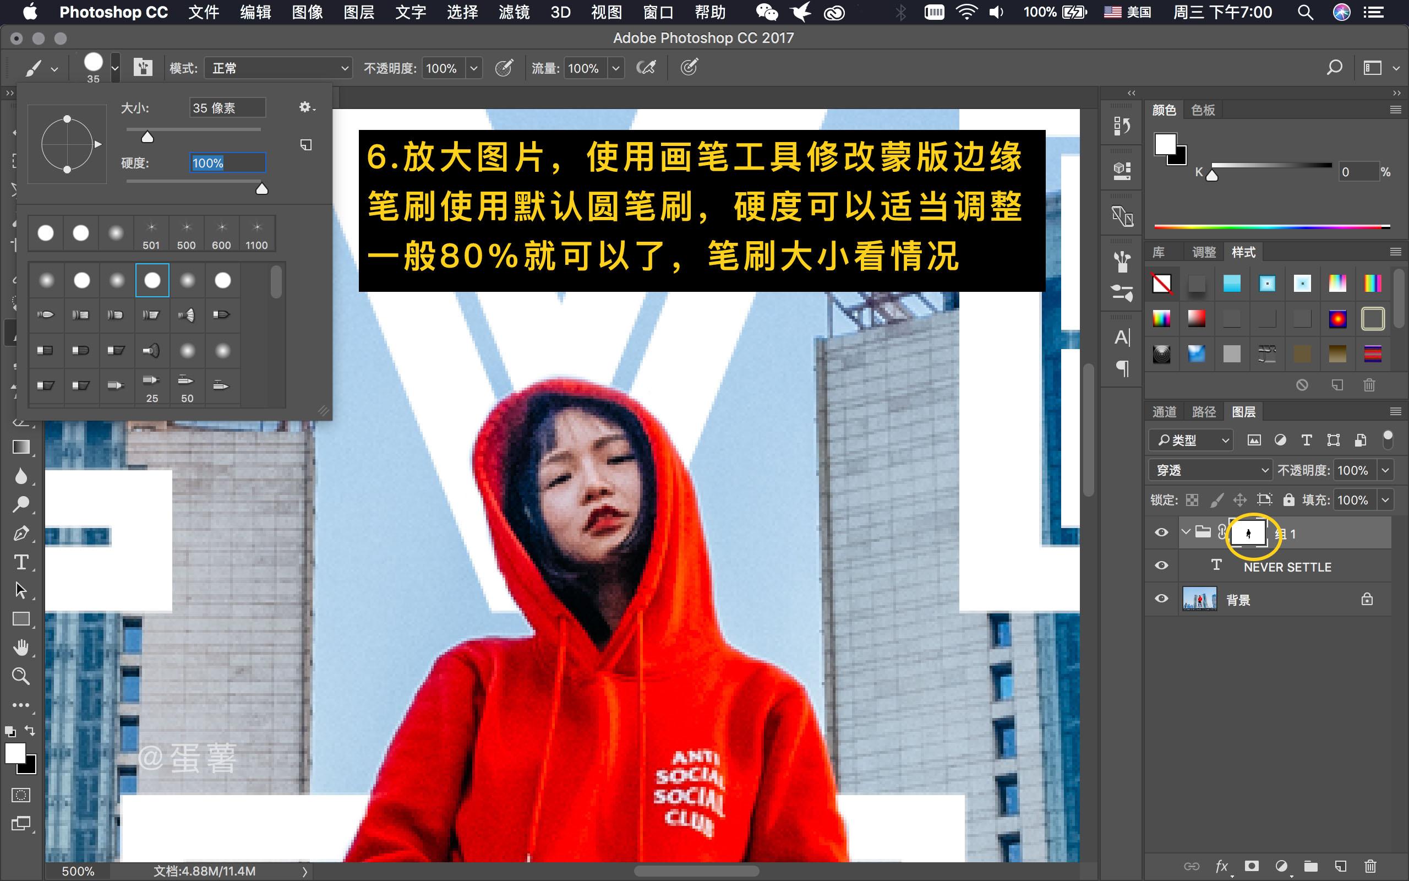This screenshot has width=1409, height=881.
Task: Open the Paragraph panel icon
Action: tap(1123, 368)
